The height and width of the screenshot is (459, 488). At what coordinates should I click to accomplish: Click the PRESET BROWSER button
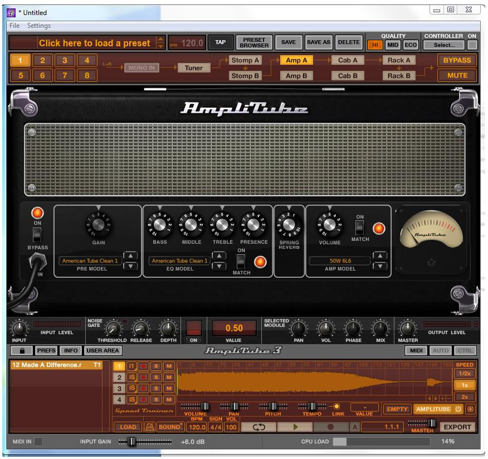(254, 43)
